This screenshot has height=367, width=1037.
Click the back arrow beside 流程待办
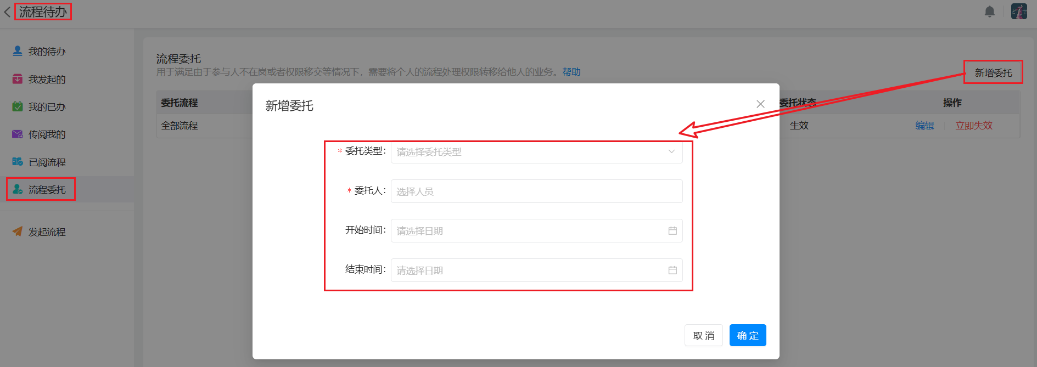pyautogui.click(x=7, y=12)
